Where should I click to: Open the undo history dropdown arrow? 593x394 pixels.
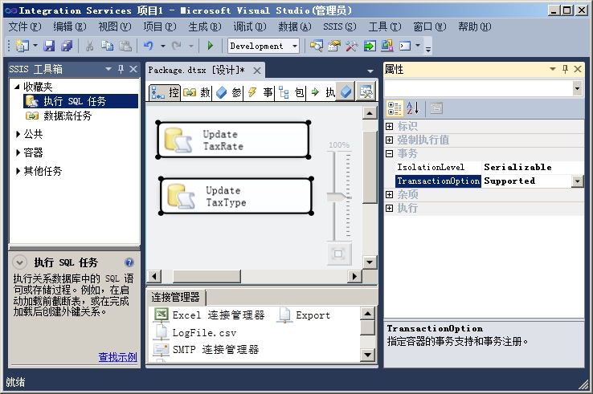(163, 46)
